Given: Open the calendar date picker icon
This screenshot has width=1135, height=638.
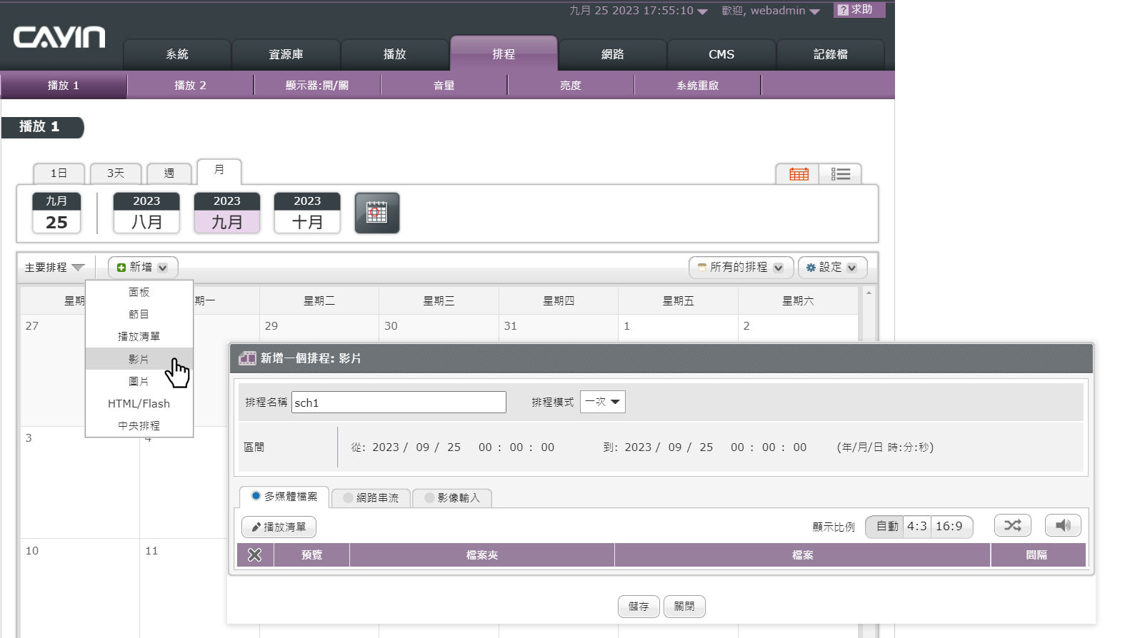Looking at the screenshot, I should (377, 213).
